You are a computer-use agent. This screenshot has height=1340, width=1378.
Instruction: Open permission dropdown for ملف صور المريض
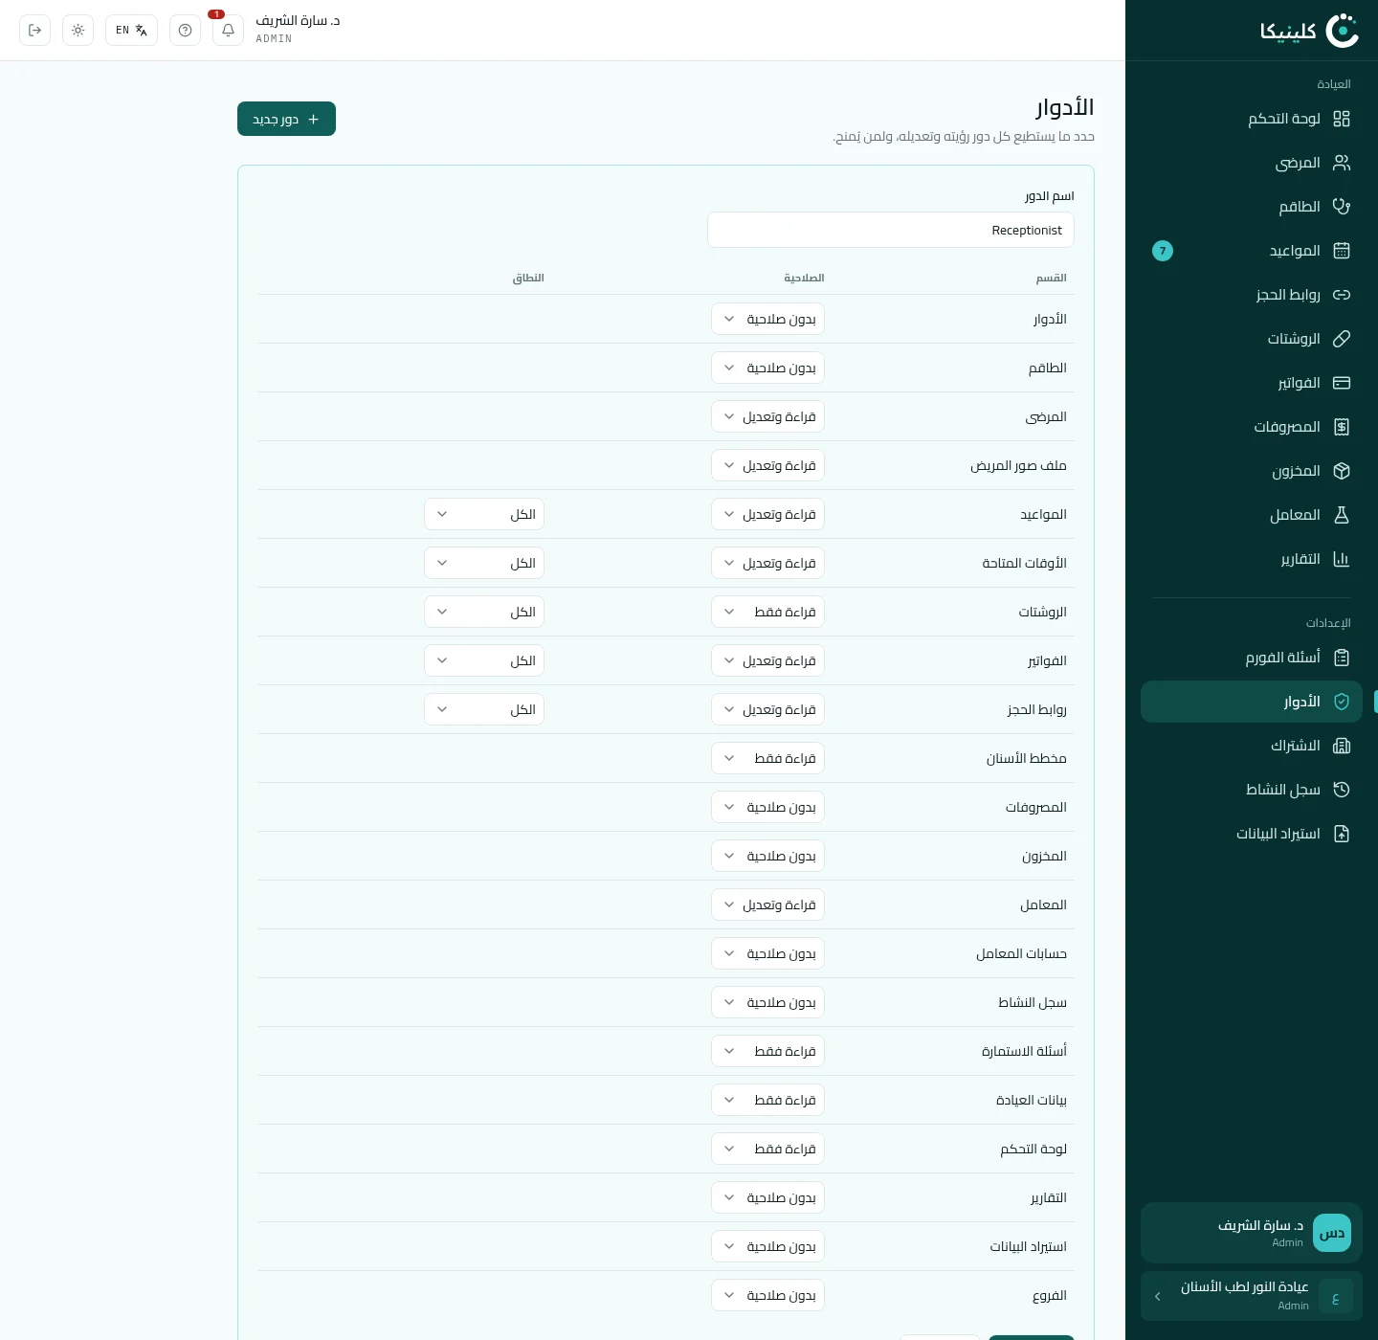pyautogui.click(x=767, y=465)
